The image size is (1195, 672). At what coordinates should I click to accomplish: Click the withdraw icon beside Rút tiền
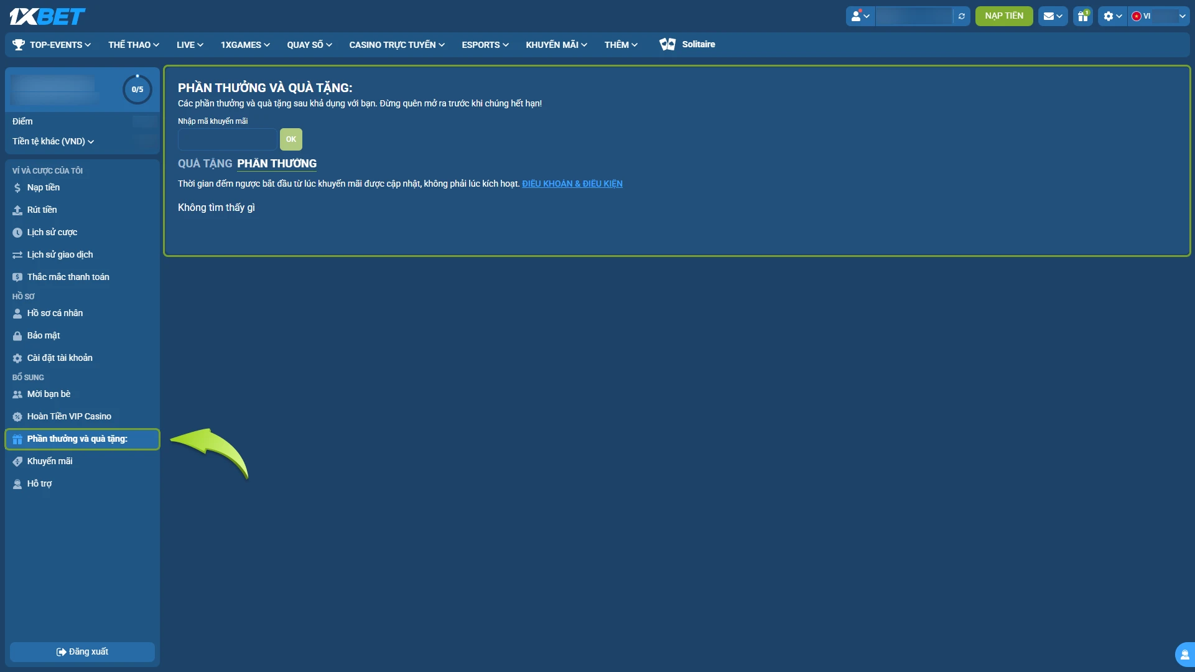click(x=17, y=210)
